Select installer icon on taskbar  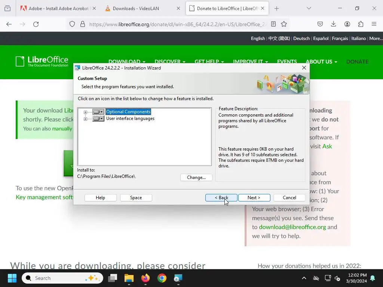tap(178, 278)
